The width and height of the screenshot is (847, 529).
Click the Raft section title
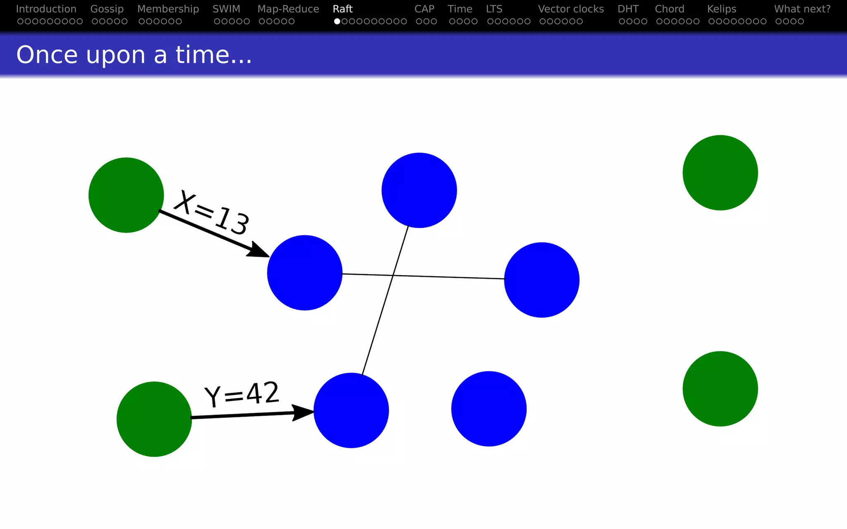[x=342, y=9]
